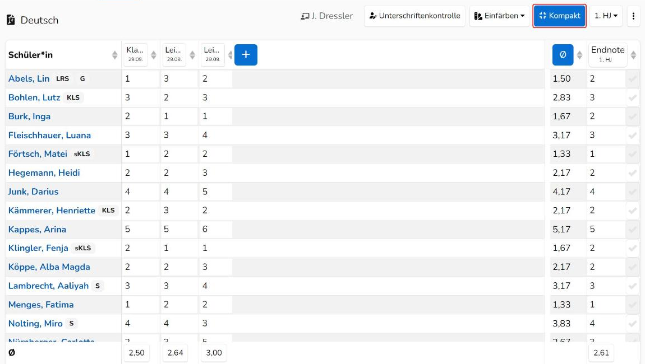Click Endnote cell for Kämmerer, Henriette

(606, 211)
